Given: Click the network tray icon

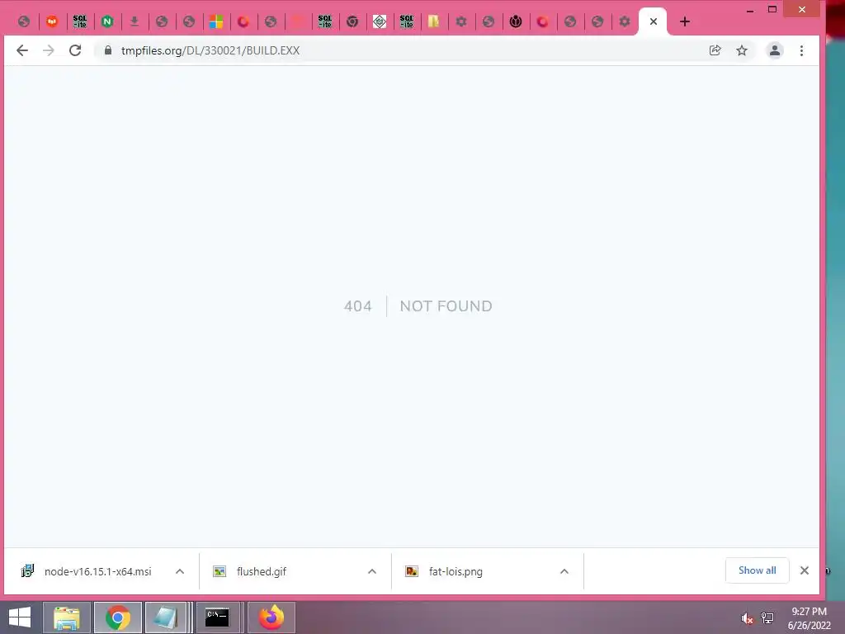Looking at the screenshot, I should [767, 618].
